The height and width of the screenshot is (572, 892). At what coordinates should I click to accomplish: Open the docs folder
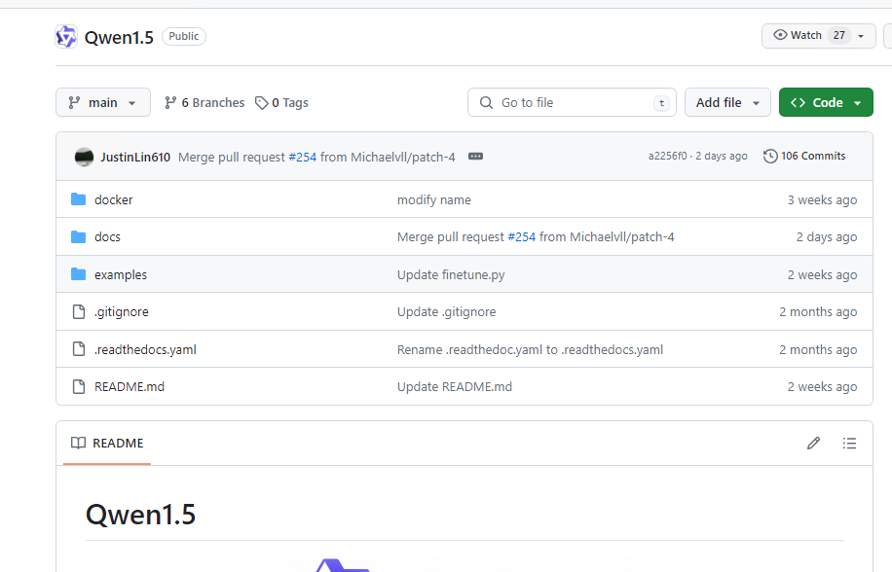(107, 236)
